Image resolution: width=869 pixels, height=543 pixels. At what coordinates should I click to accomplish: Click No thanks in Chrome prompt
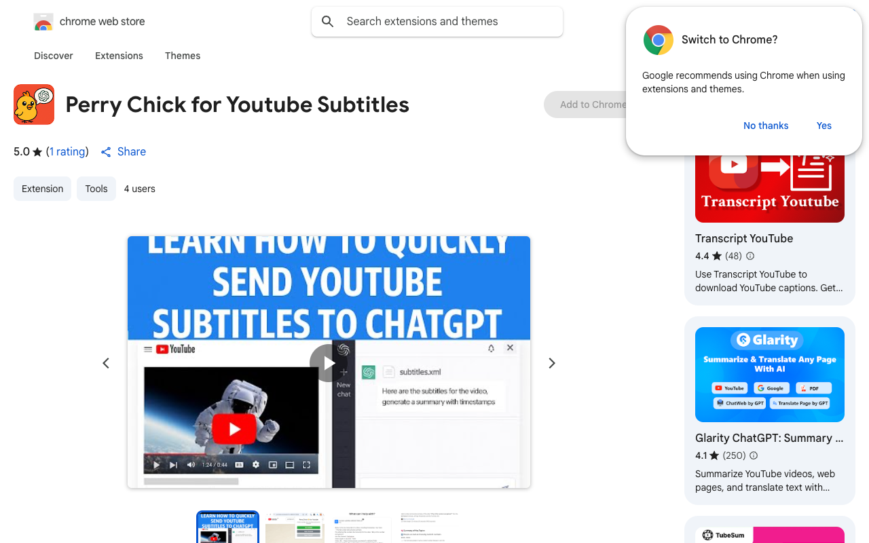click(766, 126)
